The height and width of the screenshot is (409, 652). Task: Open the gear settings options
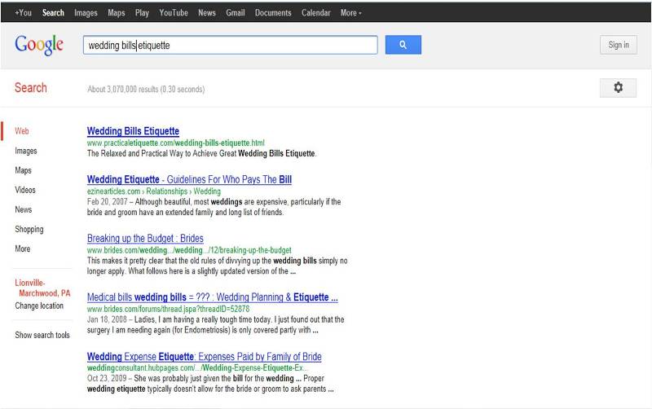click(x=618, y=88)
